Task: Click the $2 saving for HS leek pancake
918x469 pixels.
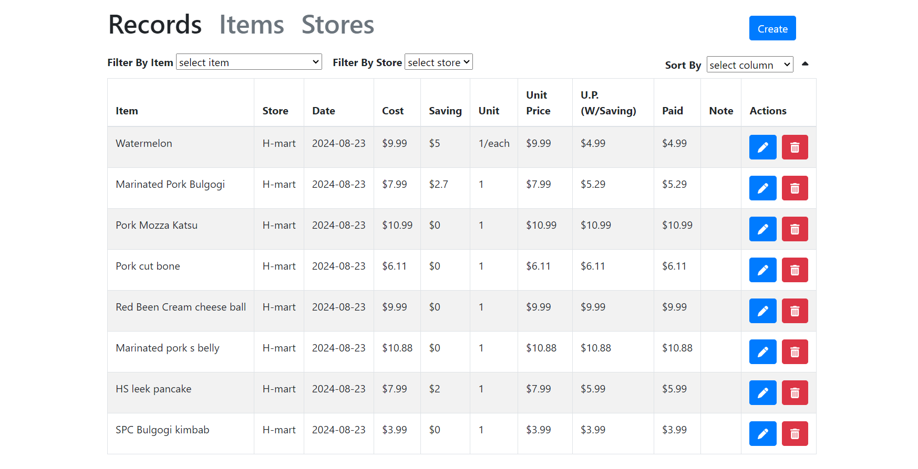Action: [x=435, y=389]
